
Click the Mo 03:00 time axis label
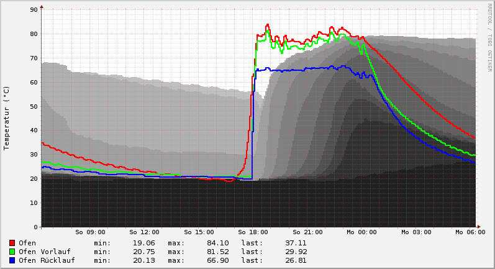416,232
